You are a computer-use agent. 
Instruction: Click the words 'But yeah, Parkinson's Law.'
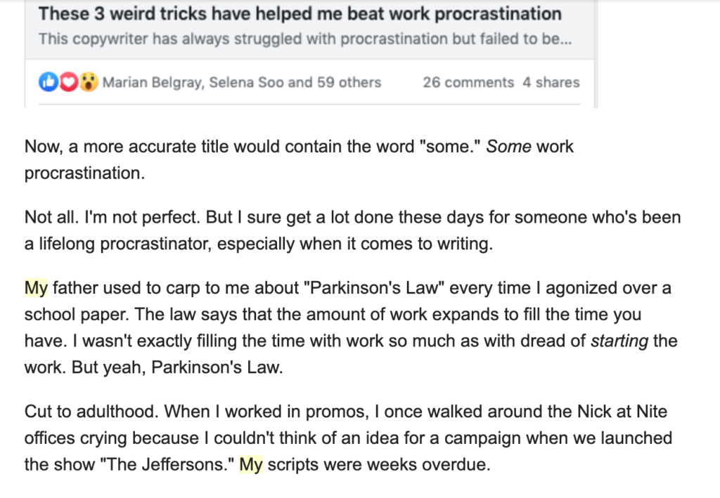click(177, 367)
